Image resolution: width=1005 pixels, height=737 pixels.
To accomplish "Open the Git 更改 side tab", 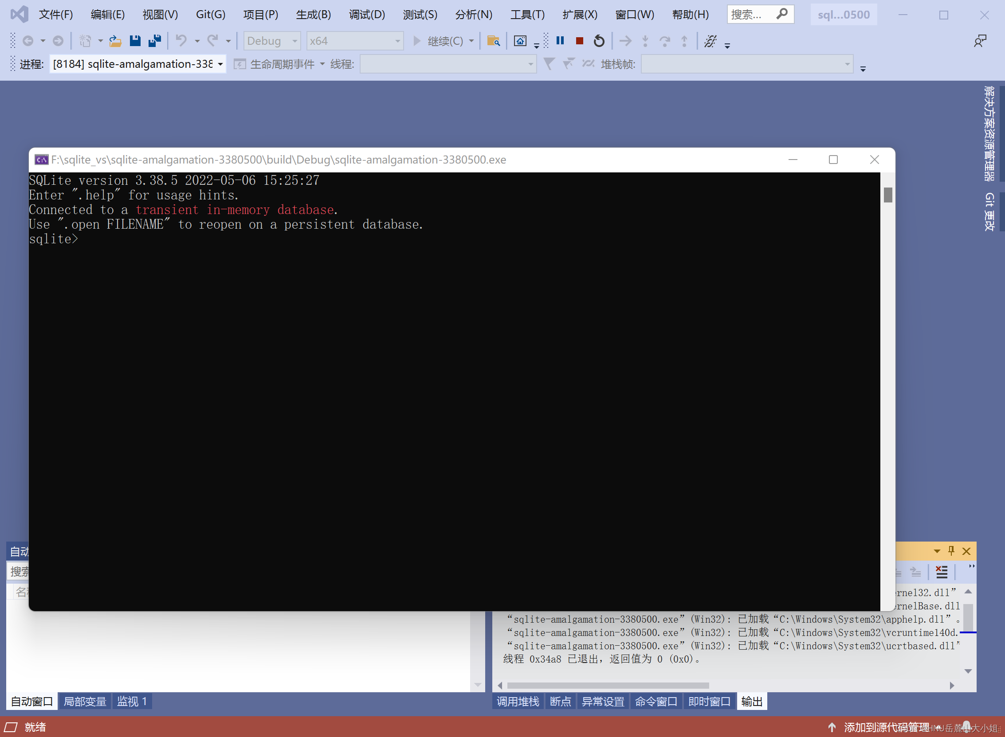I will tap(989, 212).
